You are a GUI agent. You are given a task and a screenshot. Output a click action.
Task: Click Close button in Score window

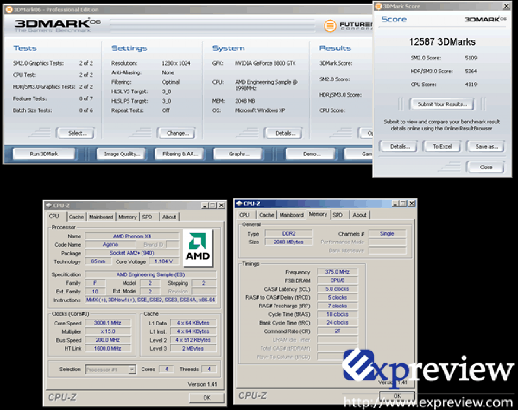(x=486, y=167)
